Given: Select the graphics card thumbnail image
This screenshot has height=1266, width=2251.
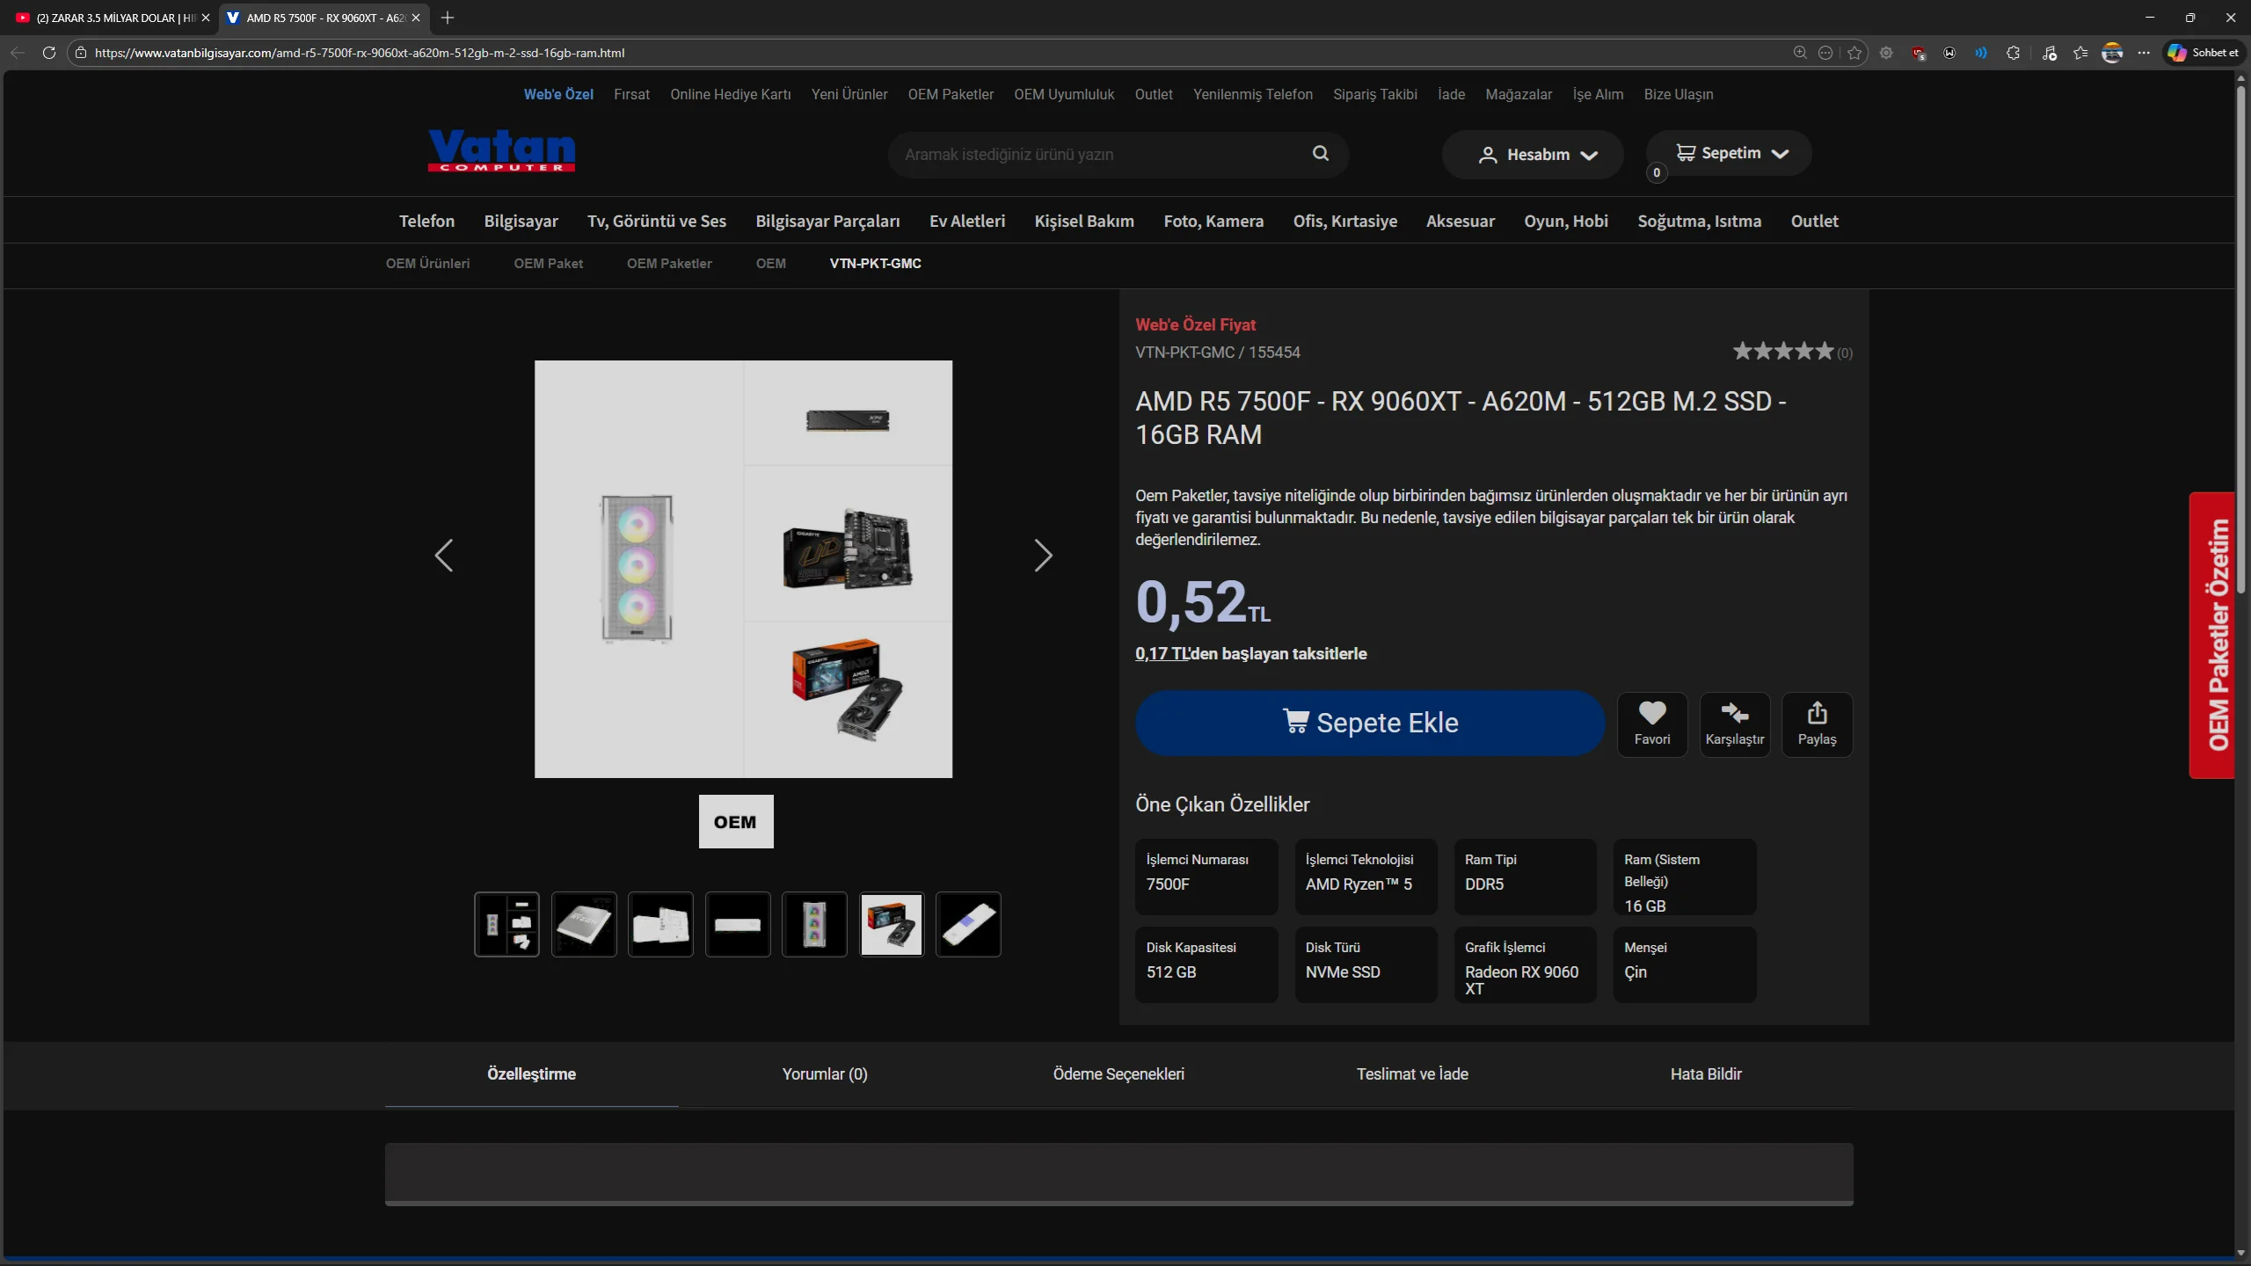Looking at the screenshot, I should [x=891, y=925].
